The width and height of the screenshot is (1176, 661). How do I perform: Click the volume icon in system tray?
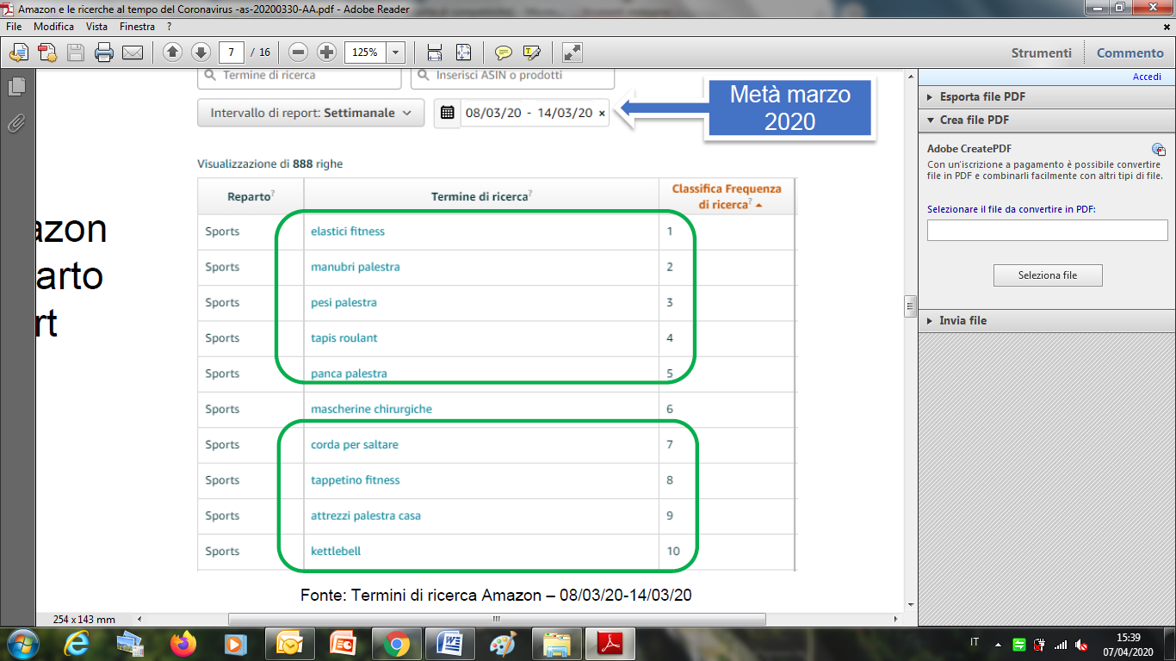1081,644
